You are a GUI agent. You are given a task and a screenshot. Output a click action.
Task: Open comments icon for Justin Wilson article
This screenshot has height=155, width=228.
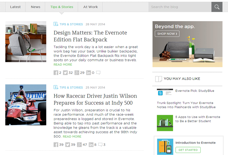coord(100,145)
